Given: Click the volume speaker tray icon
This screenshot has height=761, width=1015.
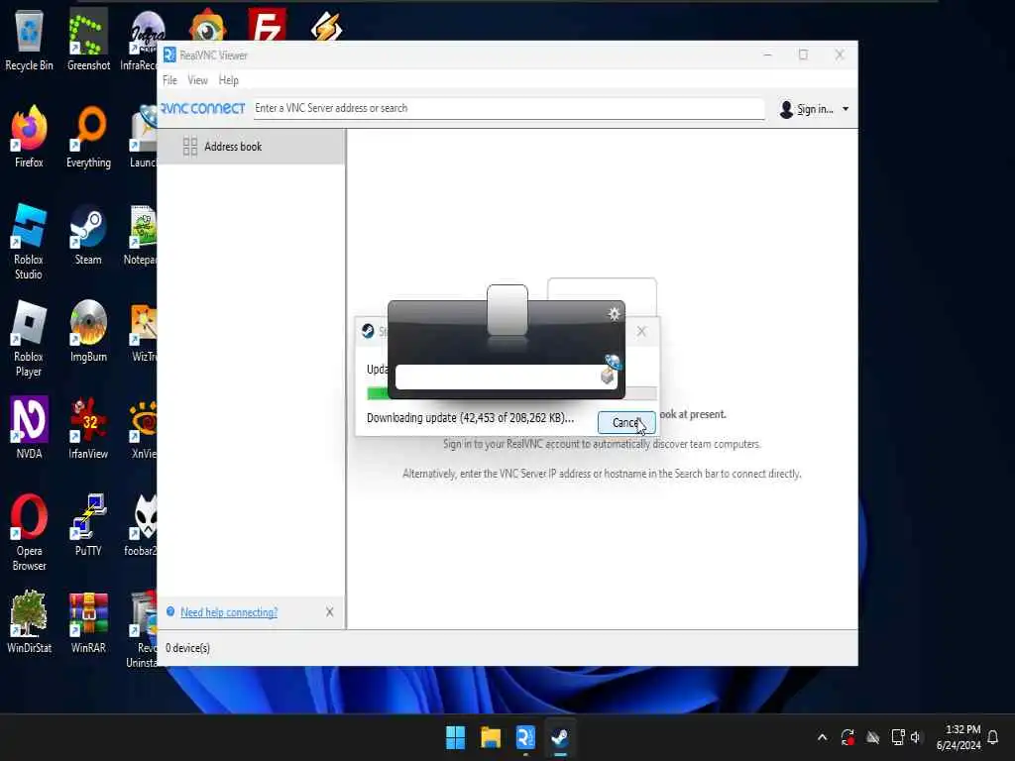Looking at the screenshot, I should tap(915, 737).
